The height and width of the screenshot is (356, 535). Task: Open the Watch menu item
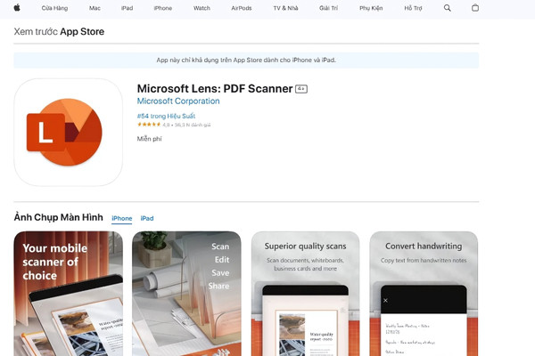tap(202, 8)
